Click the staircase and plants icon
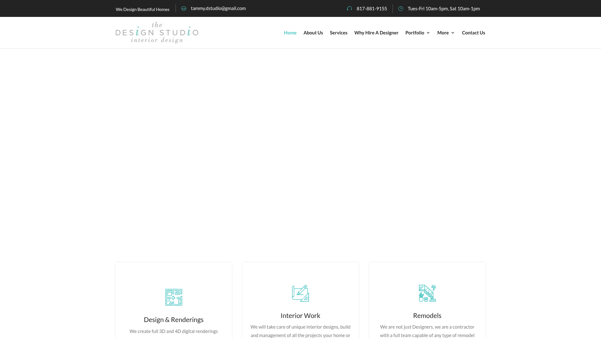 tap(427, 293)
